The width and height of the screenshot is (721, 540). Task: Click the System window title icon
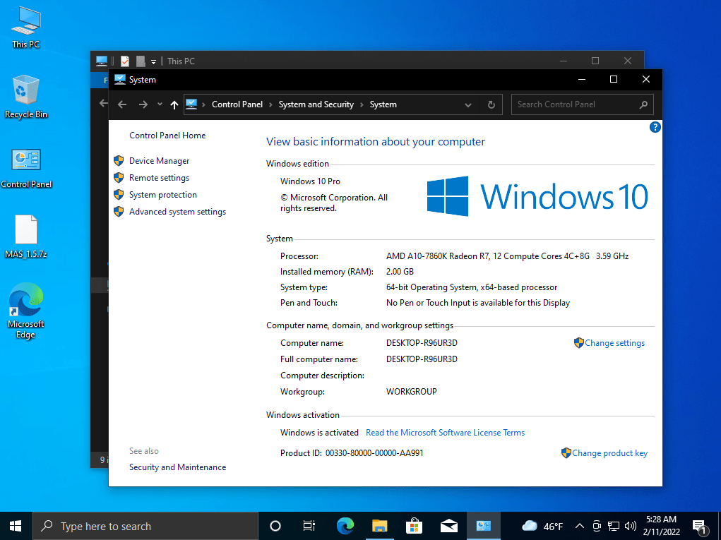coord(119,80)
